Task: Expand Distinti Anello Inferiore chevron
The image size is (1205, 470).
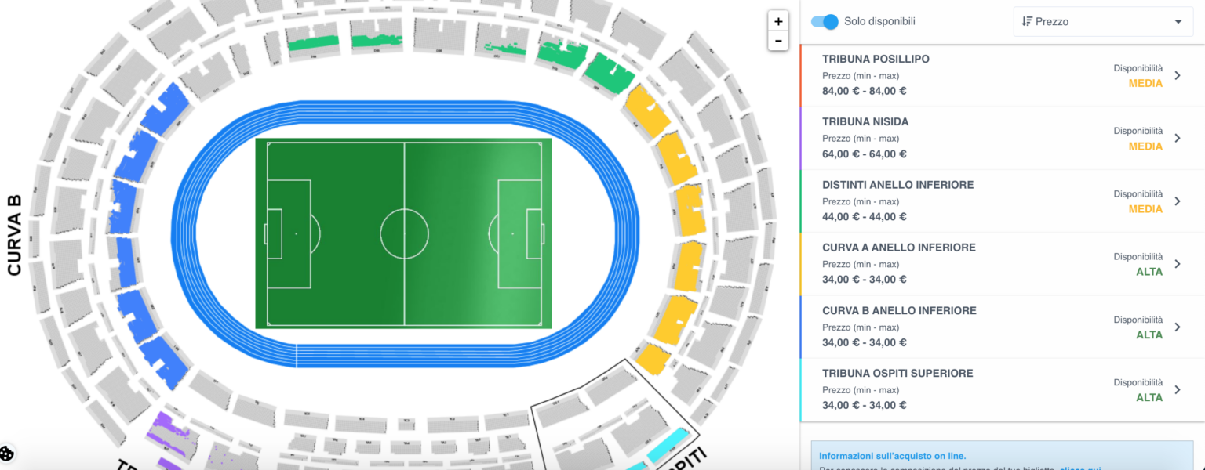Action: [x=1177, y=201]
